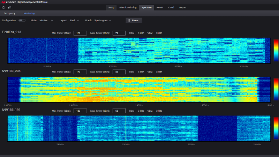Switch to the Report tab

[x=182, y=7]
